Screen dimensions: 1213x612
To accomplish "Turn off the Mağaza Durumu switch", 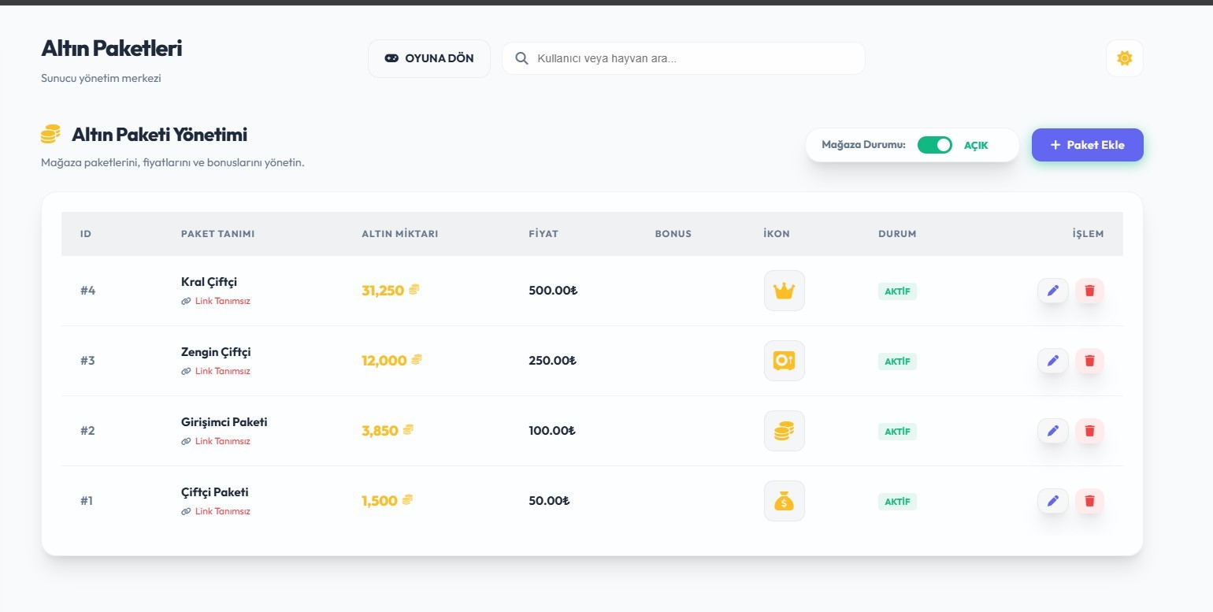I will 934,145.
